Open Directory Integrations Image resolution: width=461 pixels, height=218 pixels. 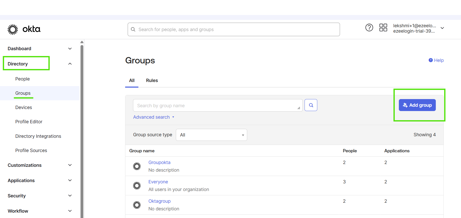click(x=38, y=136)
